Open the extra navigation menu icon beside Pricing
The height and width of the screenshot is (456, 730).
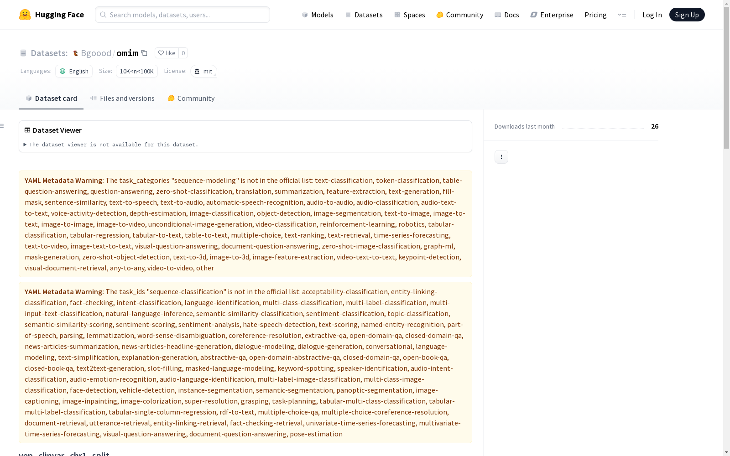tap(622, 15)
